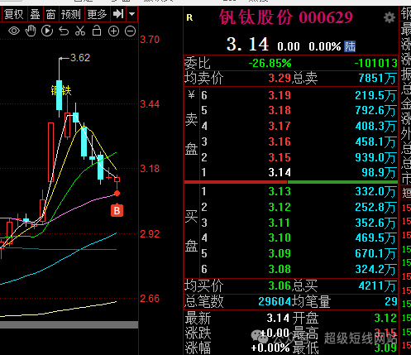
Task: Toggle the eye visibility icon in chart toolbar
Action: 14,31
